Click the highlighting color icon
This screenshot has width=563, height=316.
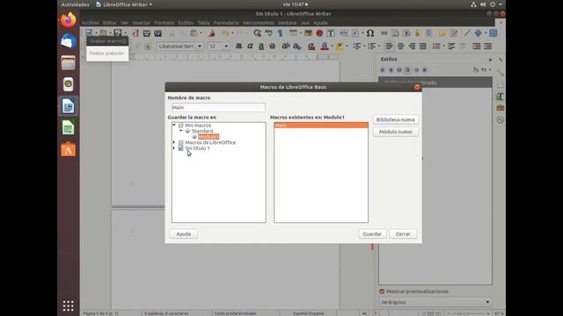(339, 47)
